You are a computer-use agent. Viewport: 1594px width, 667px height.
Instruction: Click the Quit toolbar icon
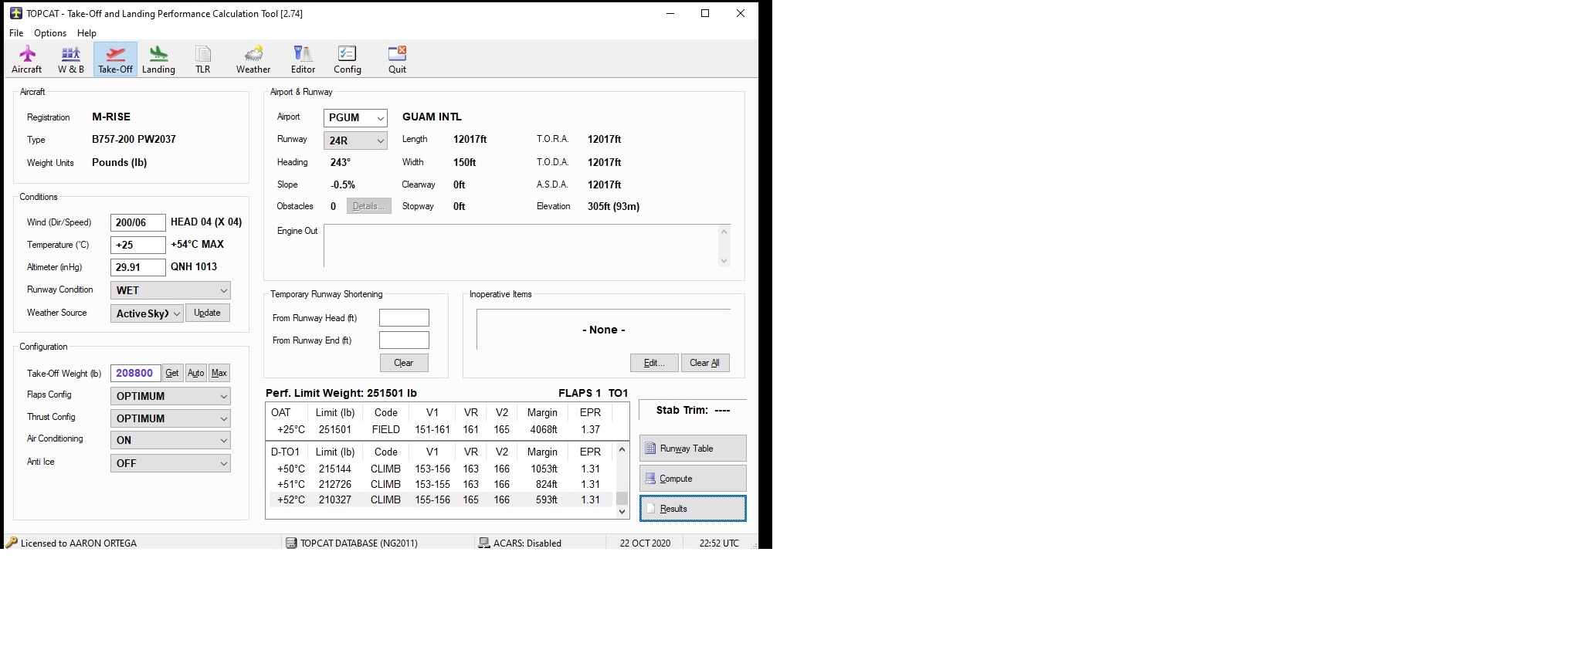pos(397,59)
